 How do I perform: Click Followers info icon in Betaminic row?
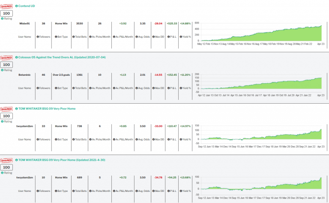(x=38, y=88)
